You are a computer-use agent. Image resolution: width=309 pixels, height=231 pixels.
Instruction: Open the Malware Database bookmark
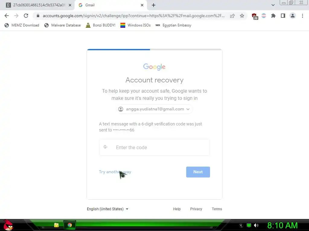click(62, 25)
